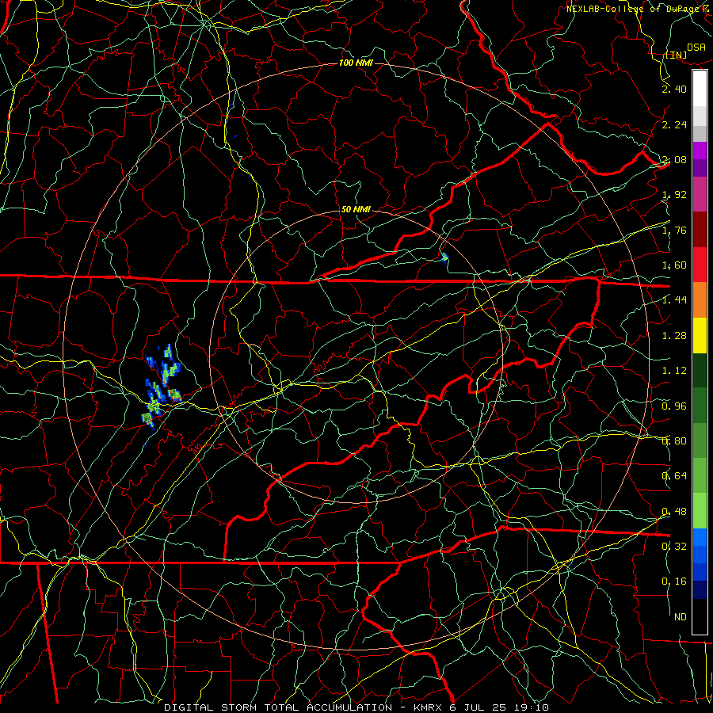This screenshot has height=713, width=713.
Task: Click the 0.96 scale value
Action: pos(674,406)
